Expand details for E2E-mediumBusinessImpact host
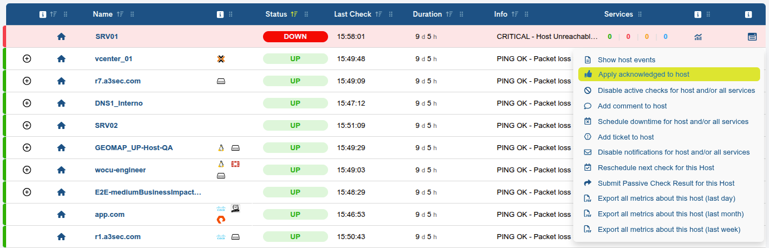 tap(27, 192)
